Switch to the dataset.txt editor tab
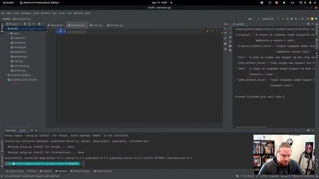Image resolution: width=319 pixels, height=179 pixels. pyautogui.click(x=56, y=25)
